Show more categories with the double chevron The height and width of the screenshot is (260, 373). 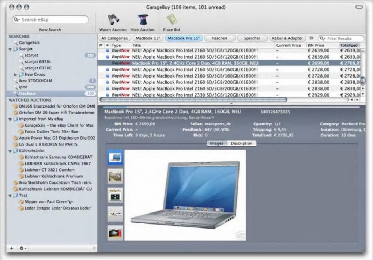pyautogui.click(x=311, y=38)
